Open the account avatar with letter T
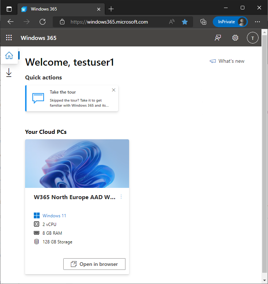 point(252,38)
